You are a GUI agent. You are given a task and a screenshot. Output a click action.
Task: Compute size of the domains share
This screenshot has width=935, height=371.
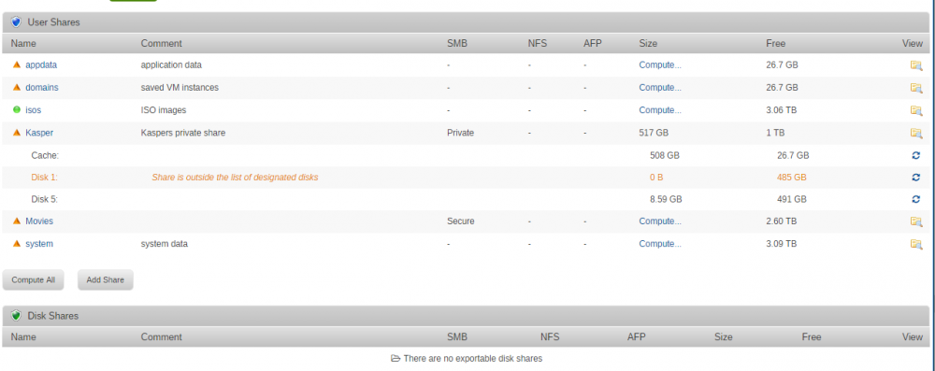660,88
